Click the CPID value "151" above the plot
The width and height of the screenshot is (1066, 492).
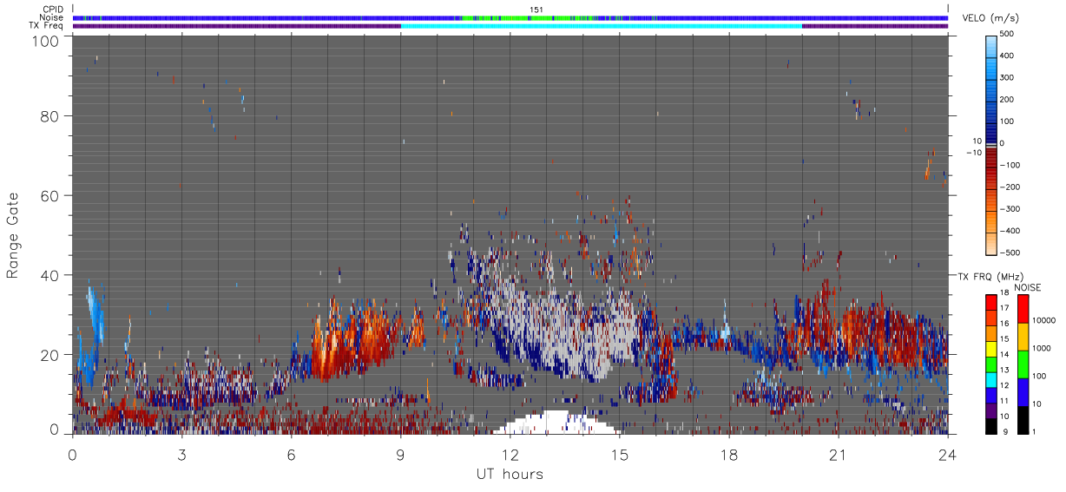(x=536, y=10)
